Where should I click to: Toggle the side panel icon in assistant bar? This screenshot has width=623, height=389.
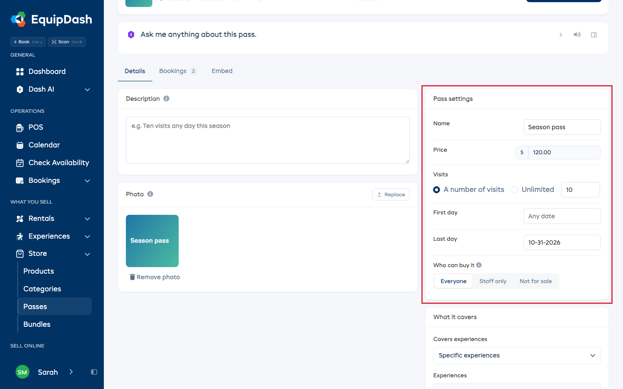point(594,35)
